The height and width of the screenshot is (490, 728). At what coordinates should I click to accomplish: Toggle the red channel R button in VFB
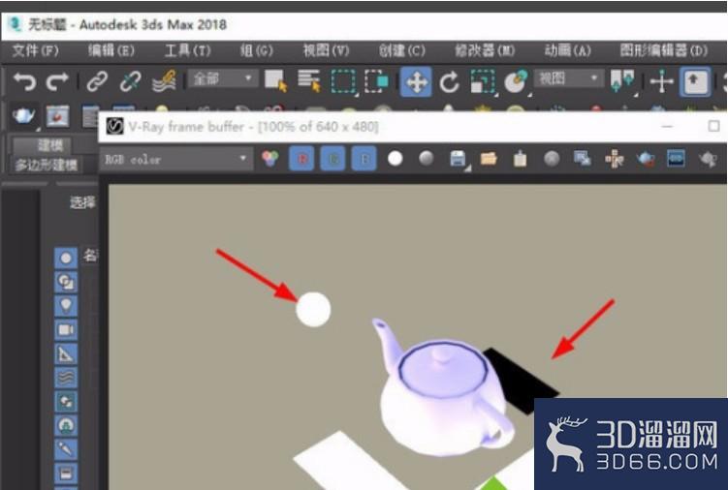coord(301,159)
